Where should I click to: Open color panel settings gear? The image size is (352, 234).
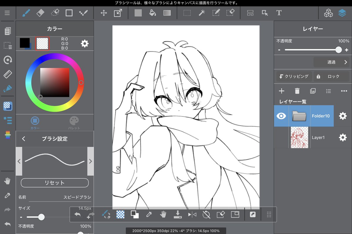84,44
